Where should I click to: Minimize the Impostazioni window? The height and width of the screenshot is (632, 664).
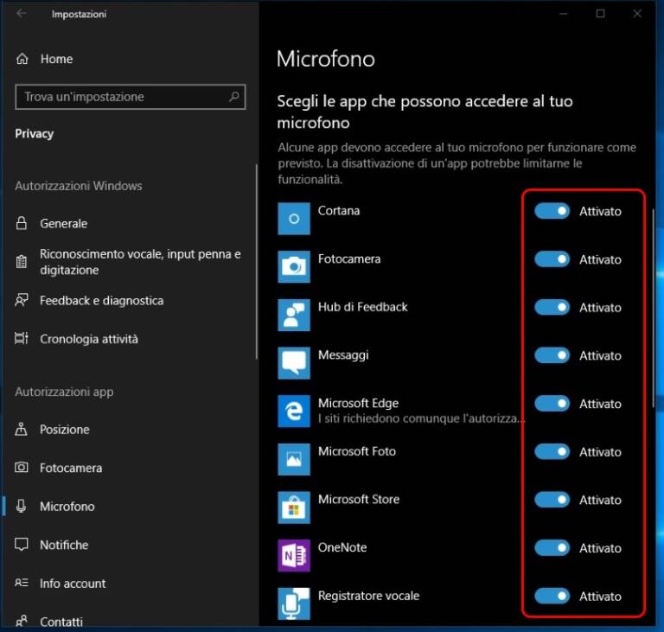563,14
